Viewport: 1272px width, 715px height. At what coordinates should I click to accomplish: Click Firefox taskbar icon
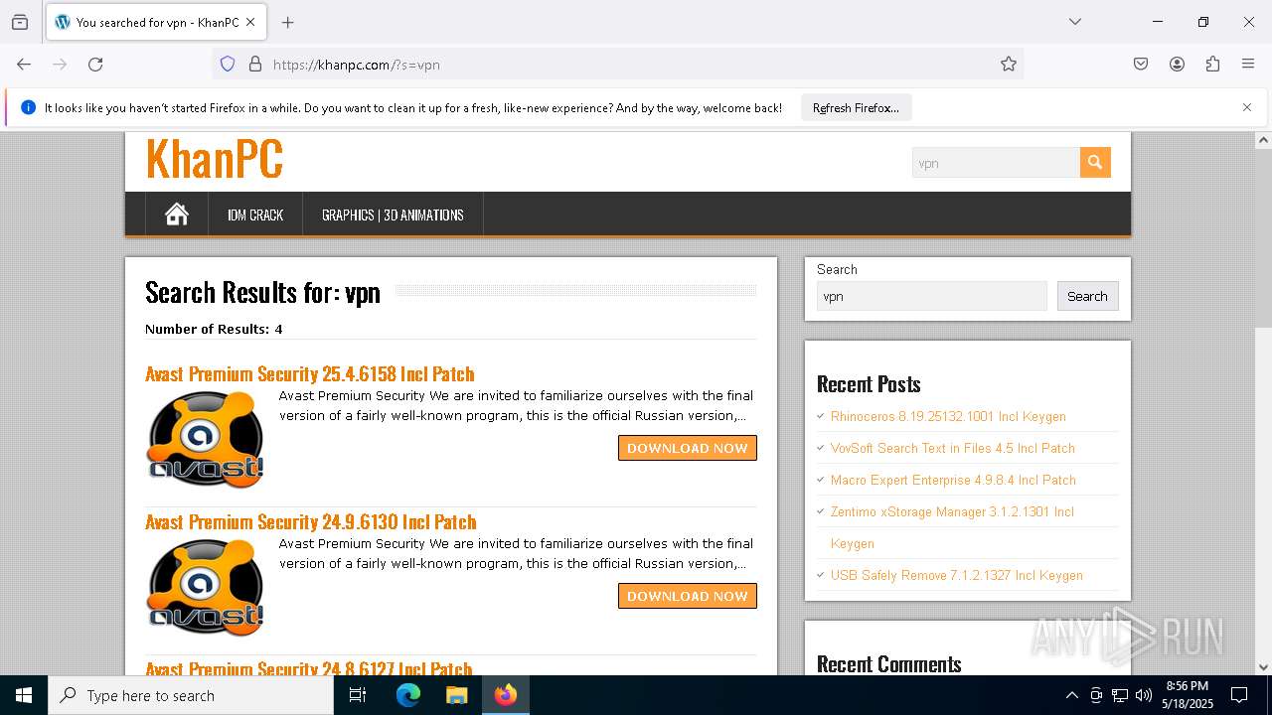pyautogui.click(x=506, y=695)
